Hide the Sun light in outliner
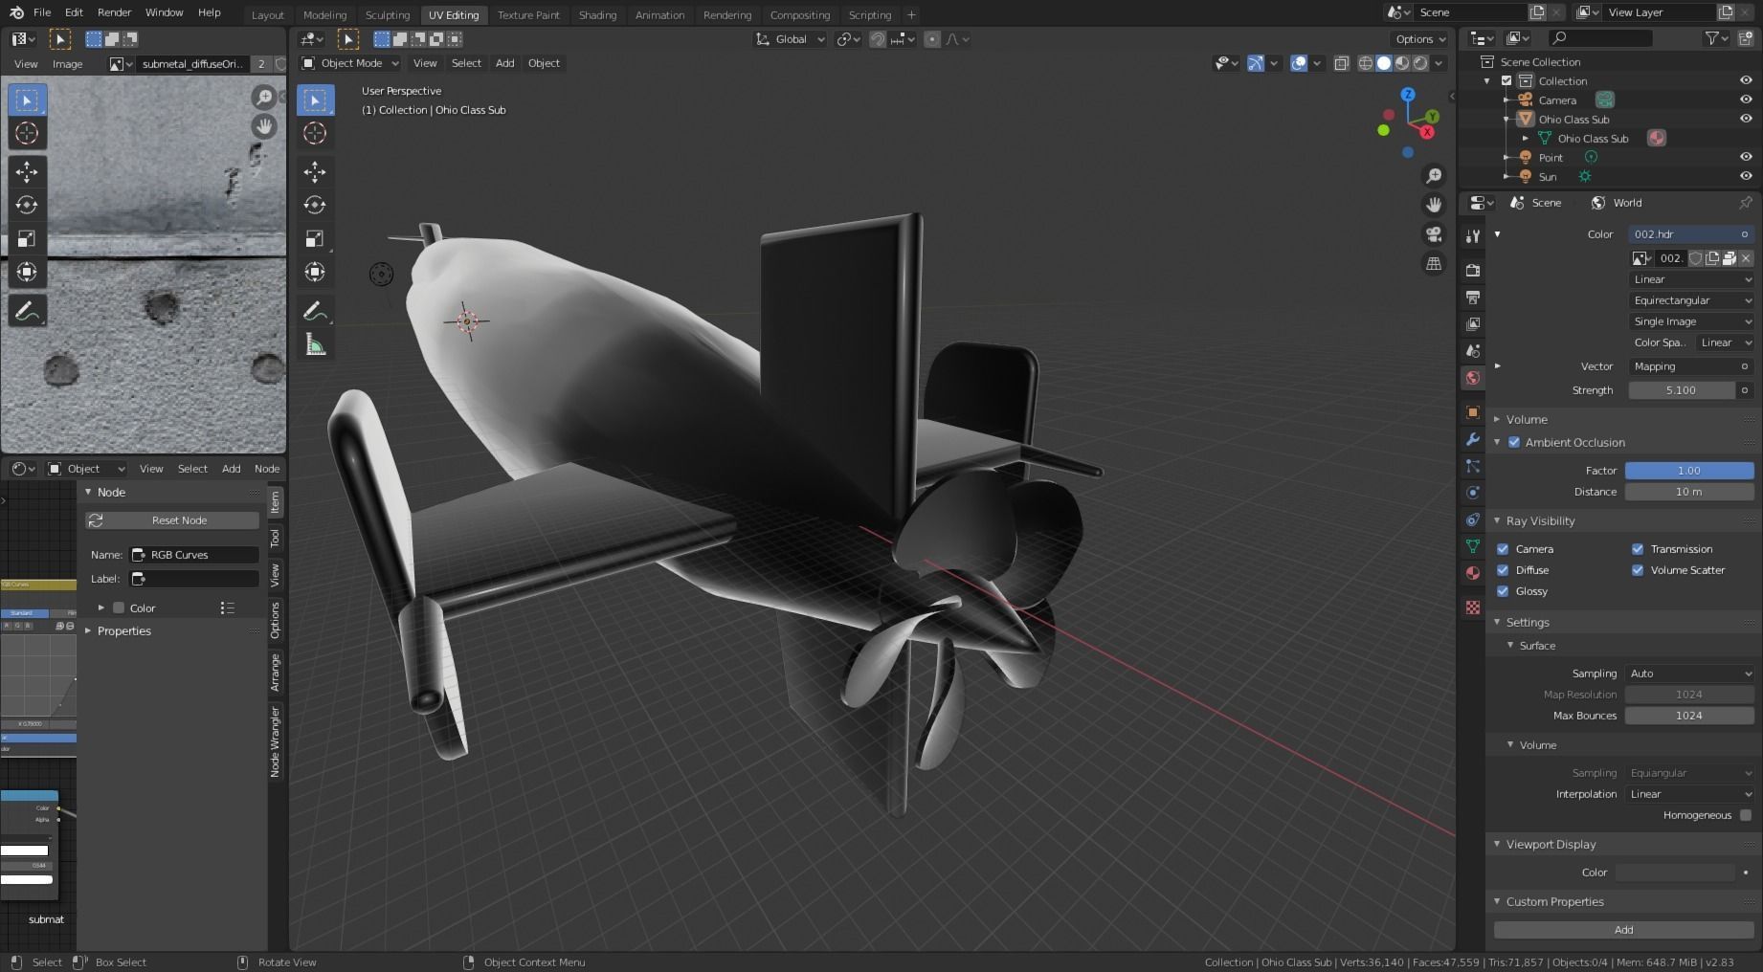The image size is (1763, 972). coord(1746,176)
